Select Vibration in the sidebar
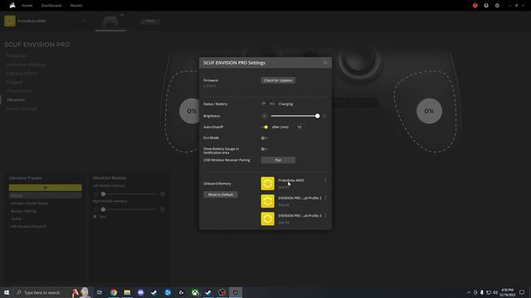Viewport: 531px width, 298px height. point(16,99)
